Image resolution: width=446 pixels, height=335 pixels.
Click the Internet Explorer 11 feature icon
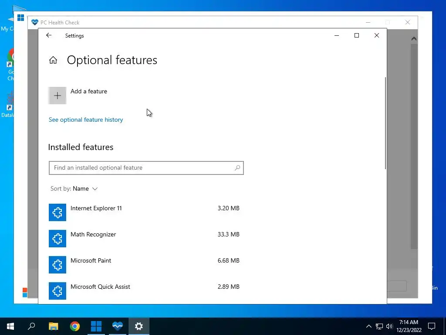[57, 212]
